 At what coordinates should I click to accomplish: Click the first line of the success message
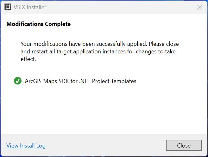coord(100,44)
